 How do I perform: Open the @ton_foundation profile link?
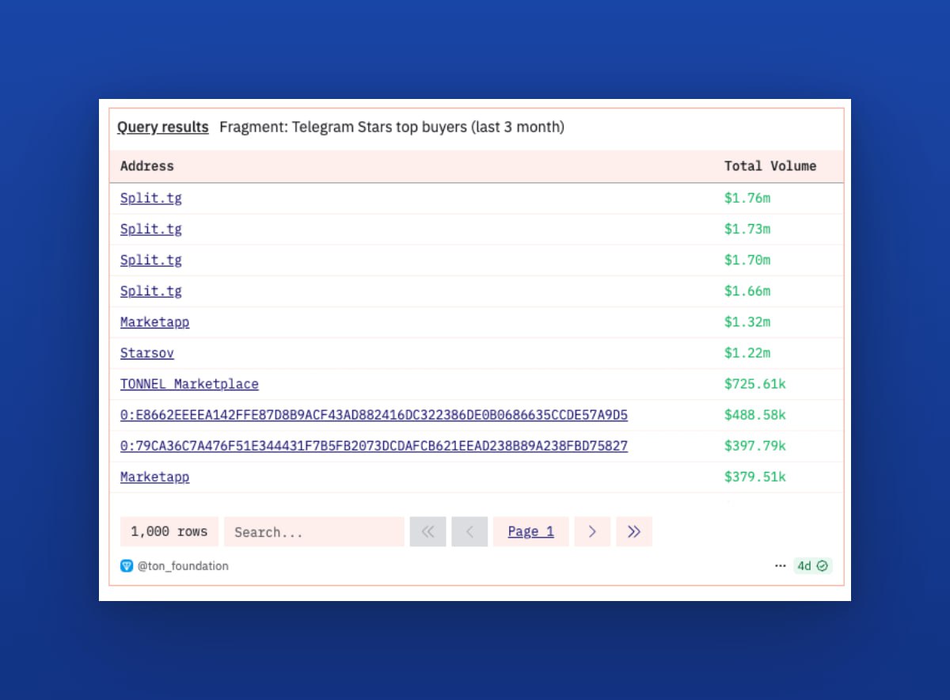[x=183, y=566]
